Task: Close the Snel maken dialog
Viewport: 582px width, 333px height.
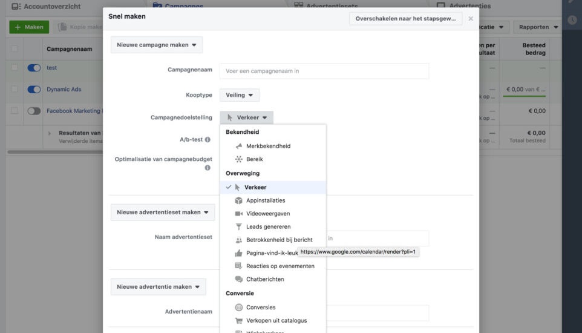Action: click(471, 19)
